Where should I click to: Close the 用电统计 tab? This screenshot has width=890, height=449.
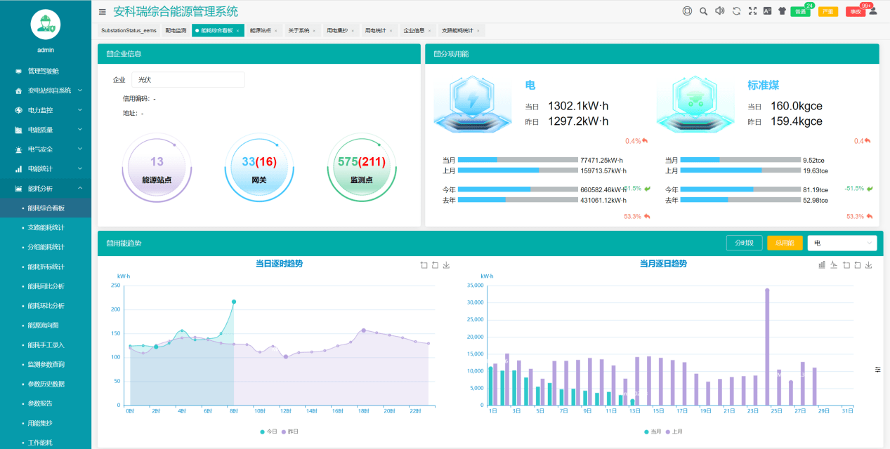391,31
